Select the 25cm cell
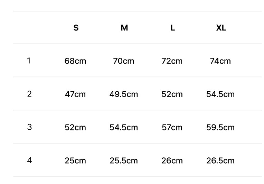This screenshot has width=264, height=184. point(75,160)
